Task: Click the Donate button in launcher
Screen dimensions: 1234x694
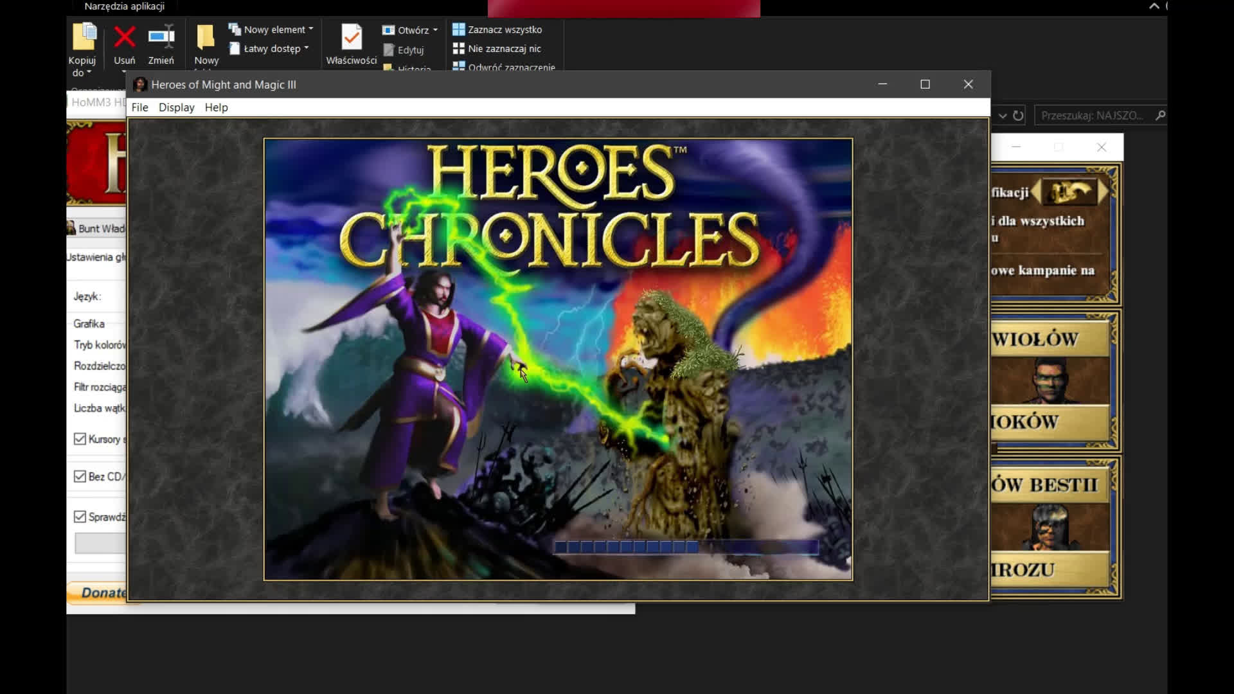Action: point(97,592)
